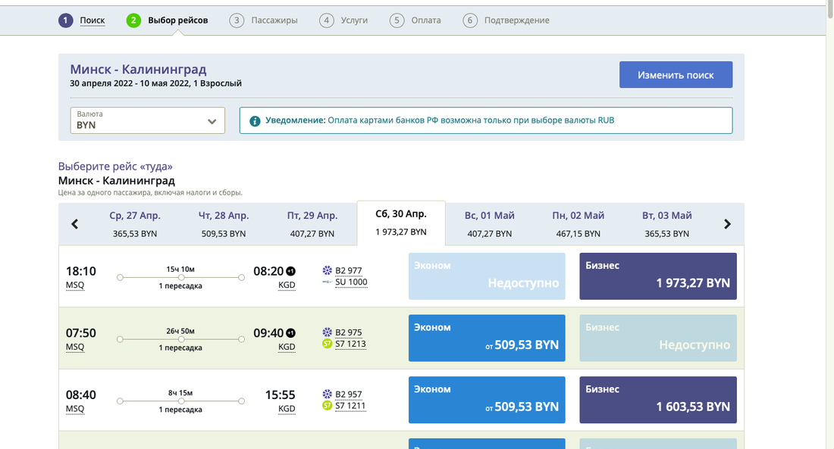Choose Бизнес fare for 1 973,27 BYN

(x=657, y=276)
